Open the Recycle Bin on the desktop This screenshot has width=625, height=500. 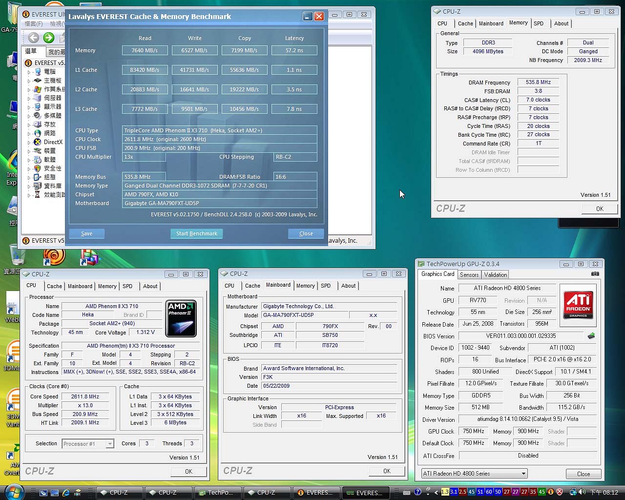pyautogui.click(x=17, y=255)
